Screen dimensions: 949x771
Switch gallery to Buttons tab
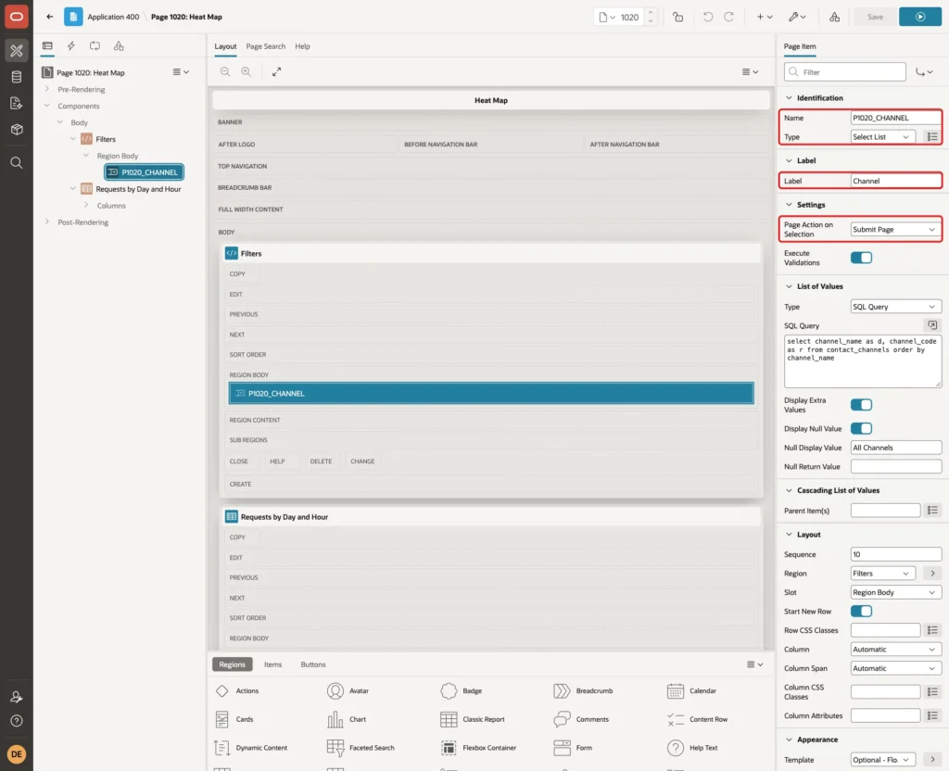(313, 664)
